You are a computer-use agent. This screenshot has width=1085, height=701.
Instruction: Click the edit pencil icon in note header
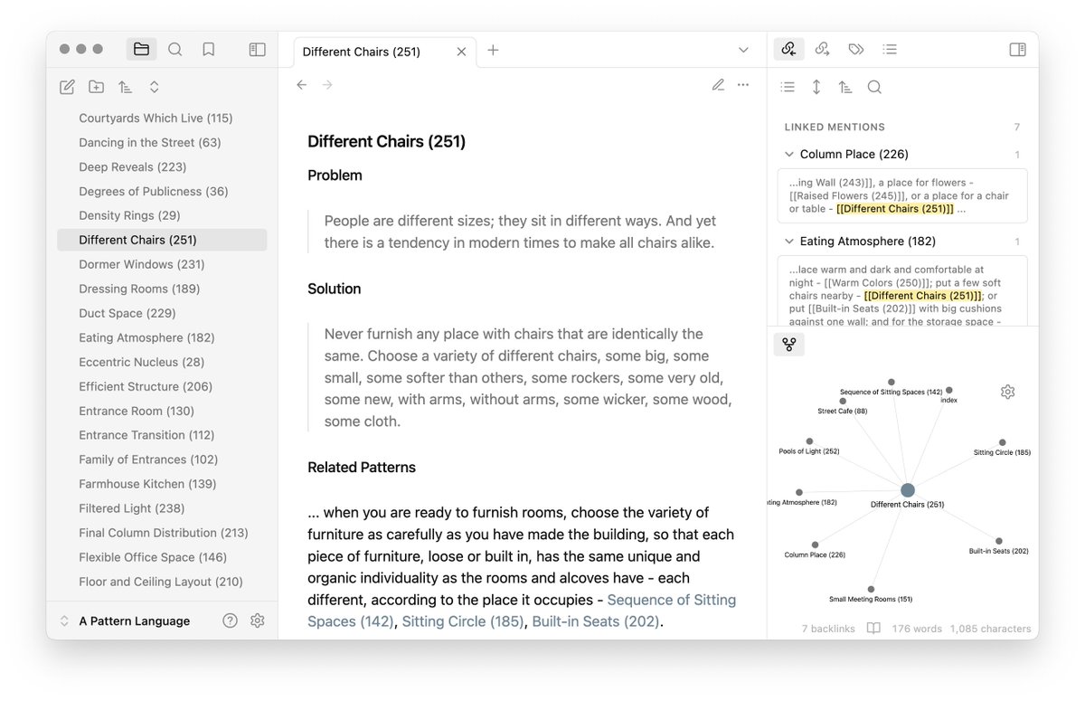click(718, 85)
